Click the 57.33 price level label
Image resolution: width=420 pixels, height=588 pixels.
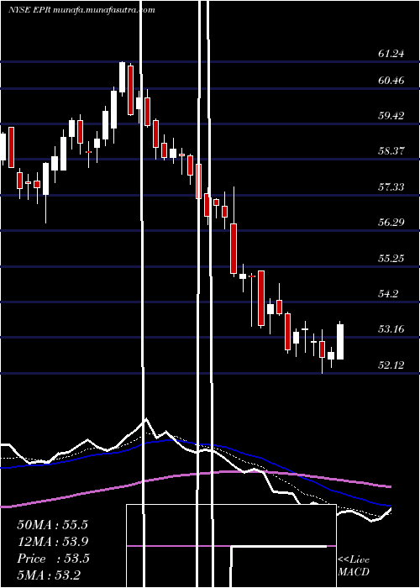tap(391, 186)
